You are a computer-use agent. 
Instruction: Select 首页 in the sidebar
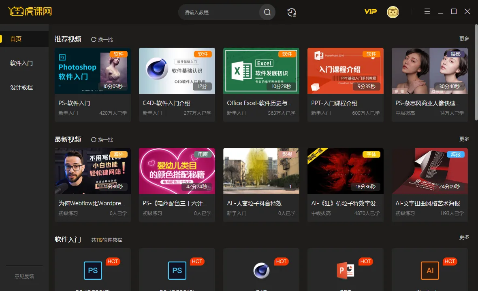[16, 39]
